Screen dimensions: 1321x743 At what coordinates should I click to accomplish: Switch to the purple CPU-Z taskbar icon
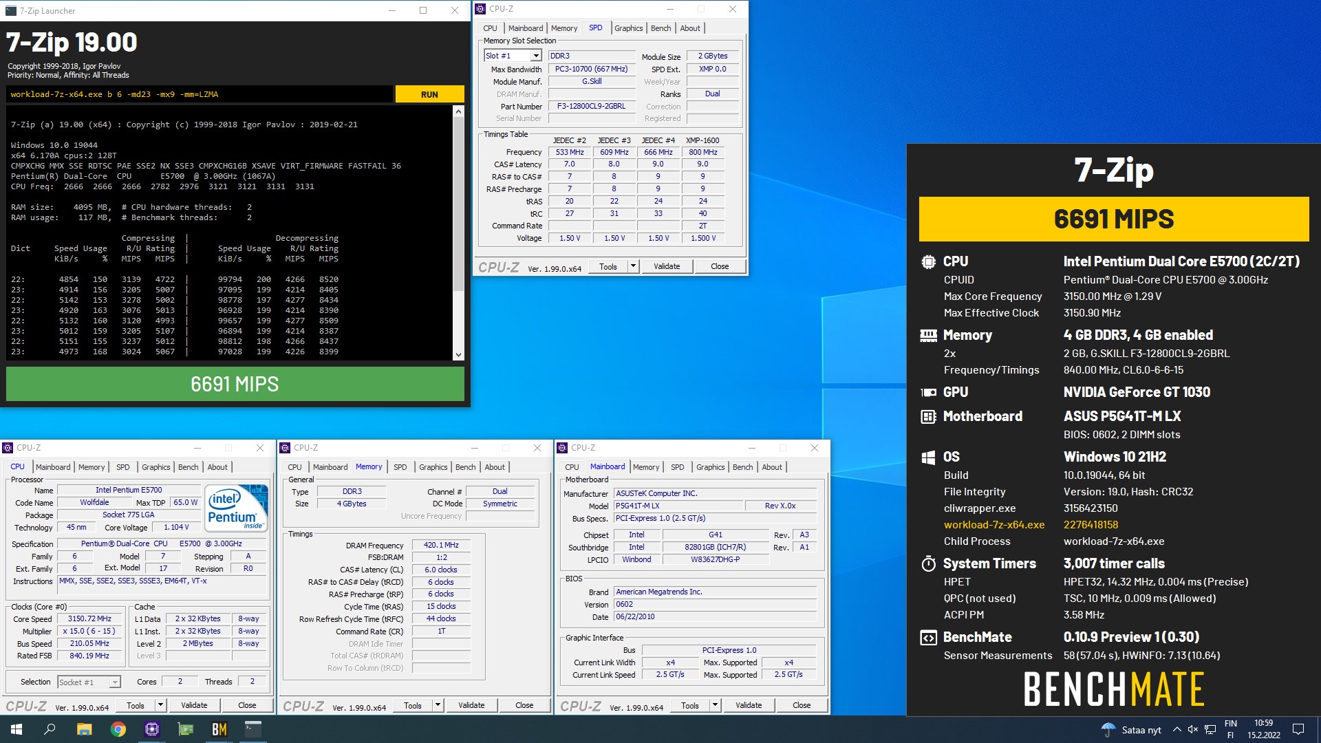pos(152,729)
